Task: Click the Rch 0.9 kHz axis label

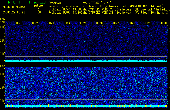Action: 2,87
